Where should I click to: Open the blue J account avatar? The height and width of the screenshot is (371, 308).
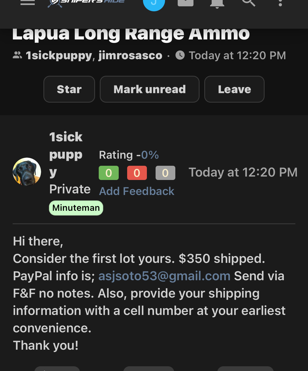tap(154, 3)
